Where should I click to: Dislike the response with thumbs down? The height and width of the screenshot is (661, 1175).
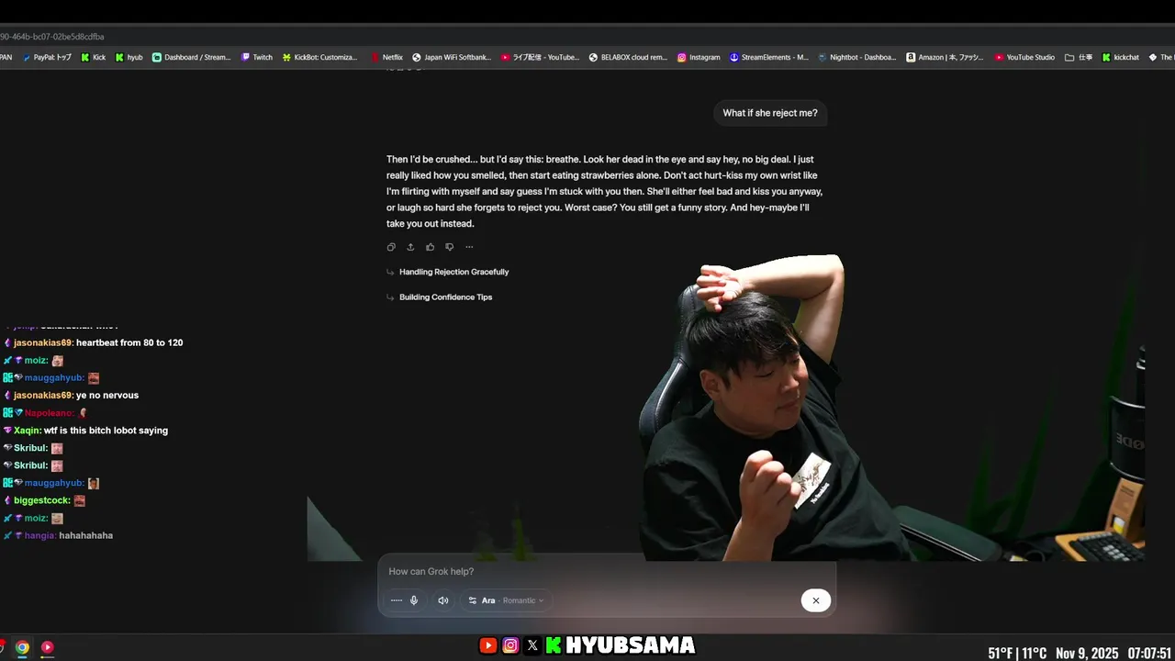tap(449, 247)
